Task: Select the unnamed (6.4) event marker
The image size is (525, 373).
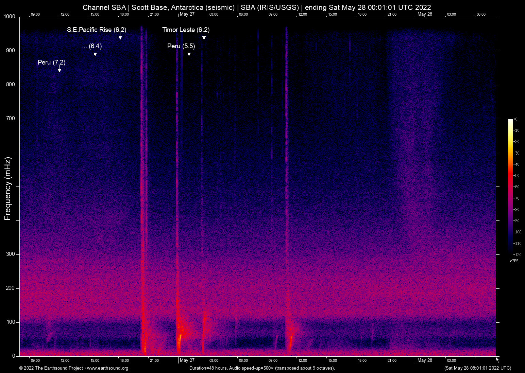Action: [92, 47]
